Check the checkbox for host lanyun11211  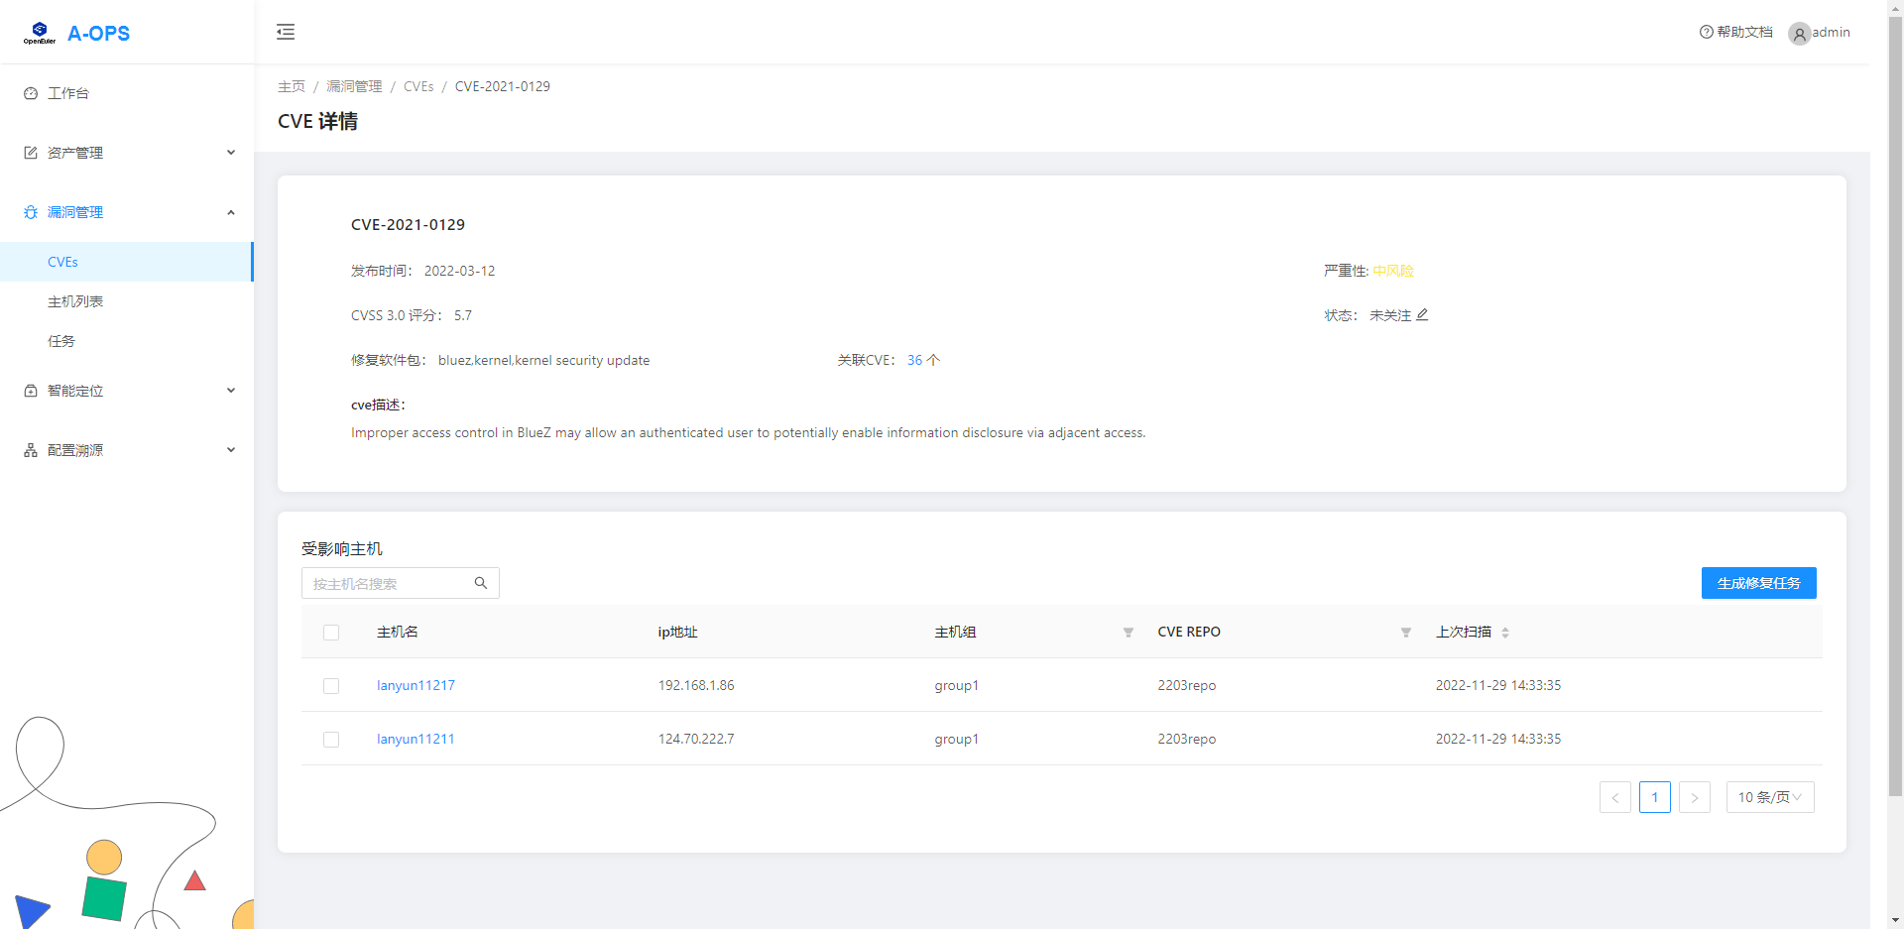point(331,740)
